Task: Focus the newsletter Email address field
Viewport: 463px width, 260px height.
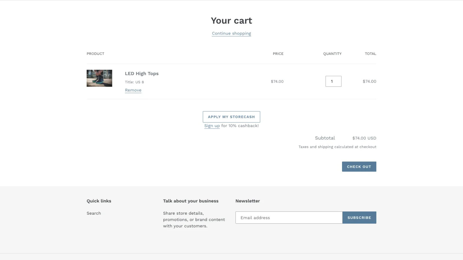Action: 289,218
